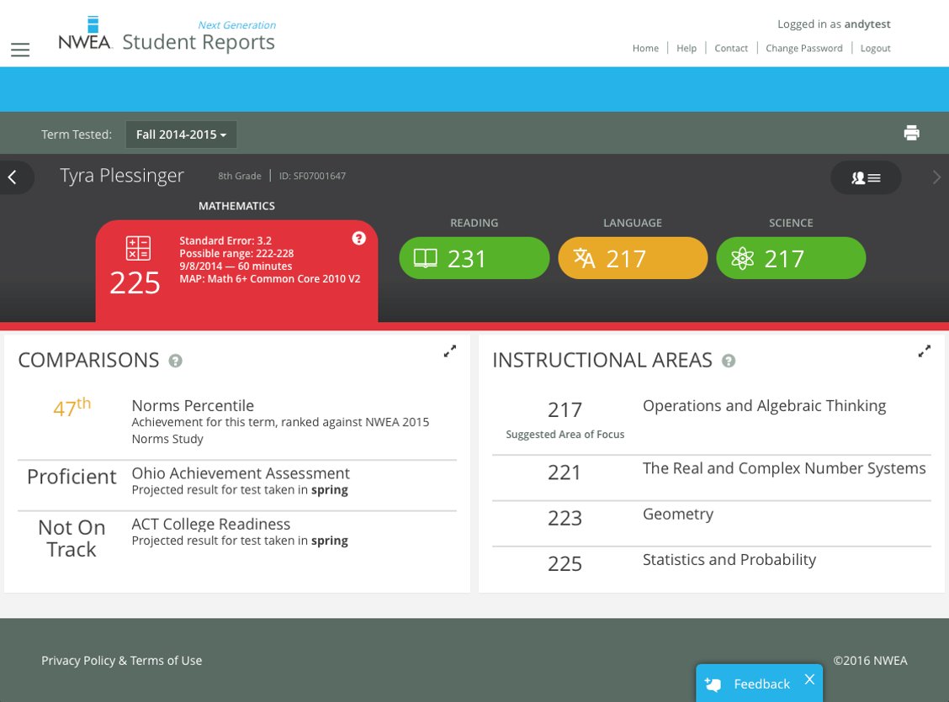Viewport: 949px width, 702px height.
Task: Click the Norms Percentile heading
Action: (193, 406)
